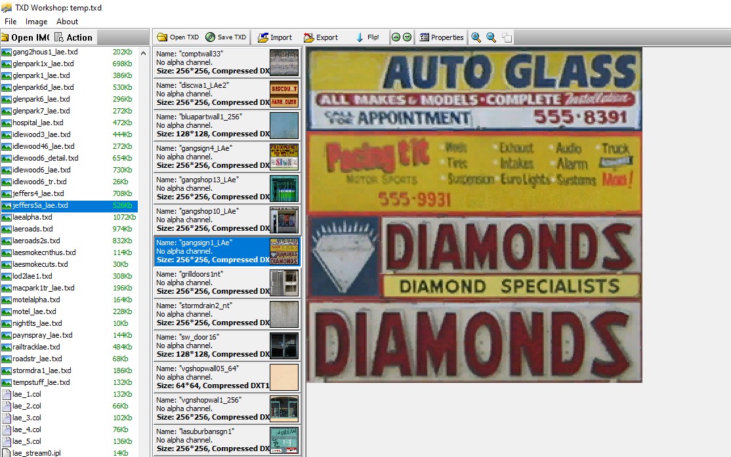Select laealpha.txd file
The image size is (731, 457).
pyautogui.click(x=69, y=217)
